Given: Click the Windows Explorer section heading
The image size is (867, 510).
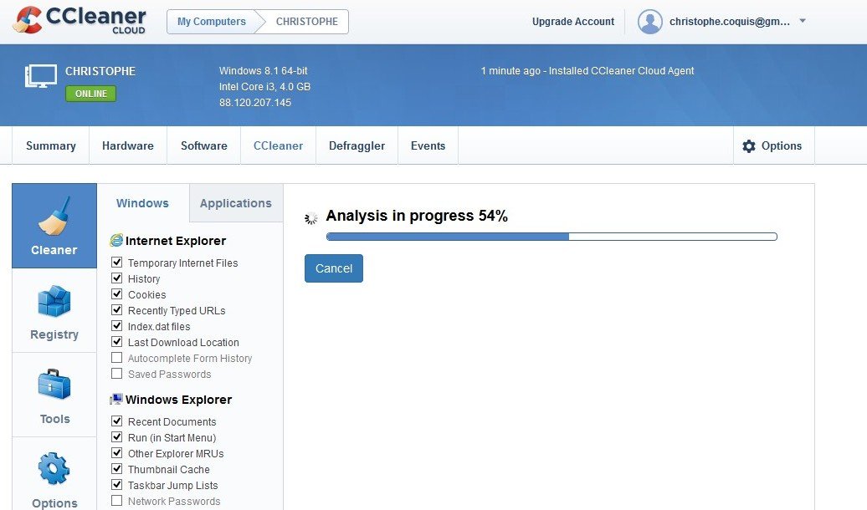Looking at the screenshot, I should 178,400.
